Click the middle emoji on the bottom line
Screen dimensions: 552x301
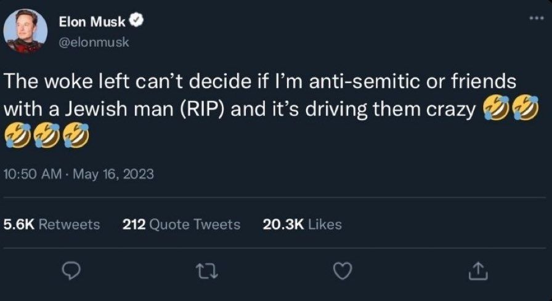(x=47, y=135)
